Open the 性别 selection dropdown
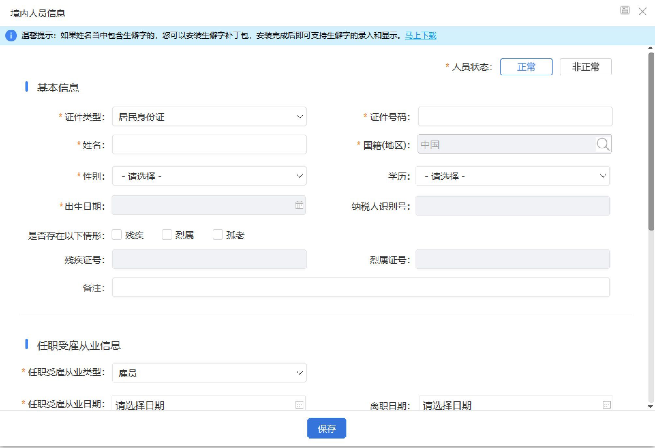Screen dimensions: 655x448 (x=209, y=176)
